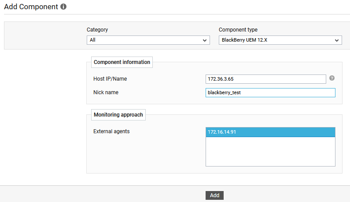Focus the Nick name text box
Image resolution: width=350 pixels, height=202 pixels.
(270, 92)
